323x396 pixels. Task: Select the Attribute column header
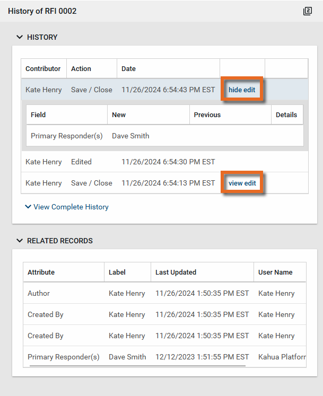pyautogui.click(x=41, y=272)
